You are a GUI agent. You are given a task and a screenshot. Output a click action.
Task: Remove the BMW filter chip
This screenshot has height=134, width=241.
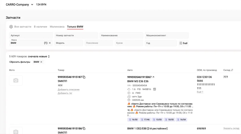pyautogui.click(x=42, y=62)
